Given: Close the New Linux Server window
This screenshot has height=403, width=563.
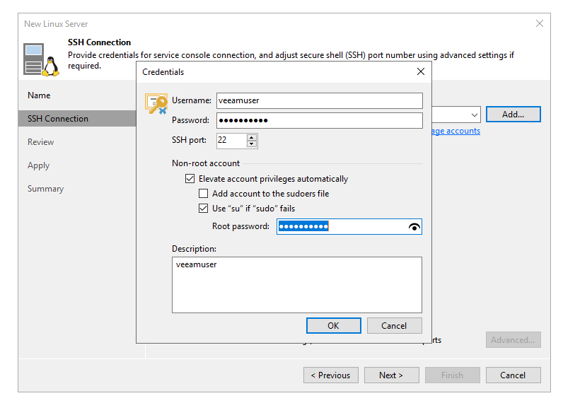Looking at the screenshot, I should (x=540, y=23).
